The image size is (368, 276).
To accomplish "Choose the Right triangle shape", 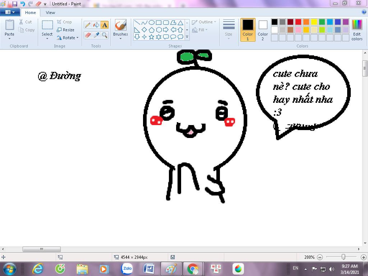I will [x=137, y=30].
